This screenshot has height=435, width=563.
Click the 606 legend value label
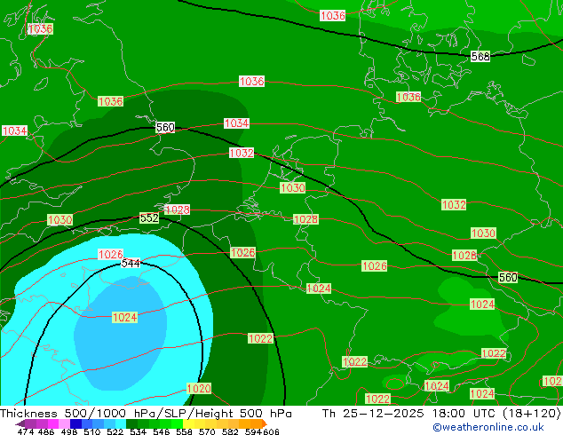pos(271,431)
